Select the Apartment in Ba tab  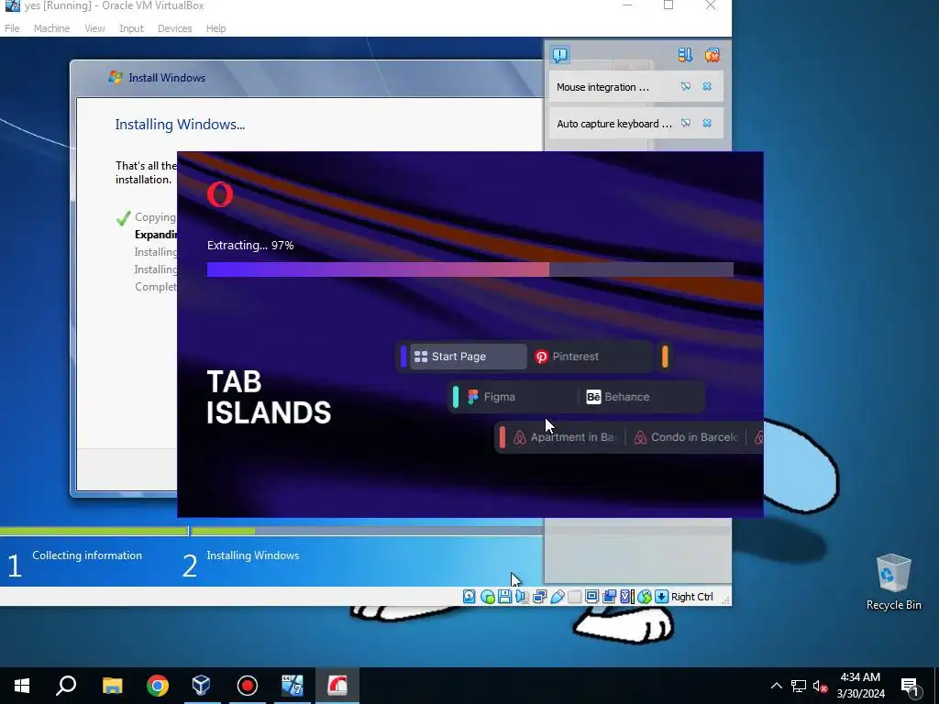coord(565,437)
